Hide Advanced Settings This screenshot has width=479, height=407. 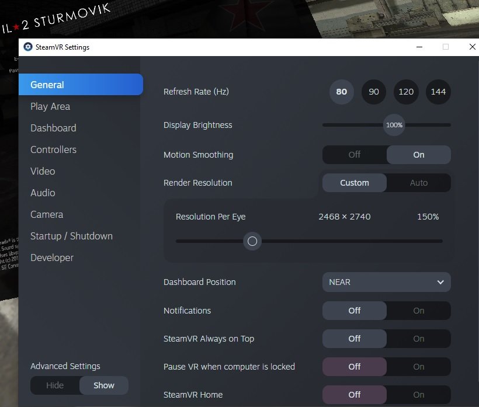point(55,385)
